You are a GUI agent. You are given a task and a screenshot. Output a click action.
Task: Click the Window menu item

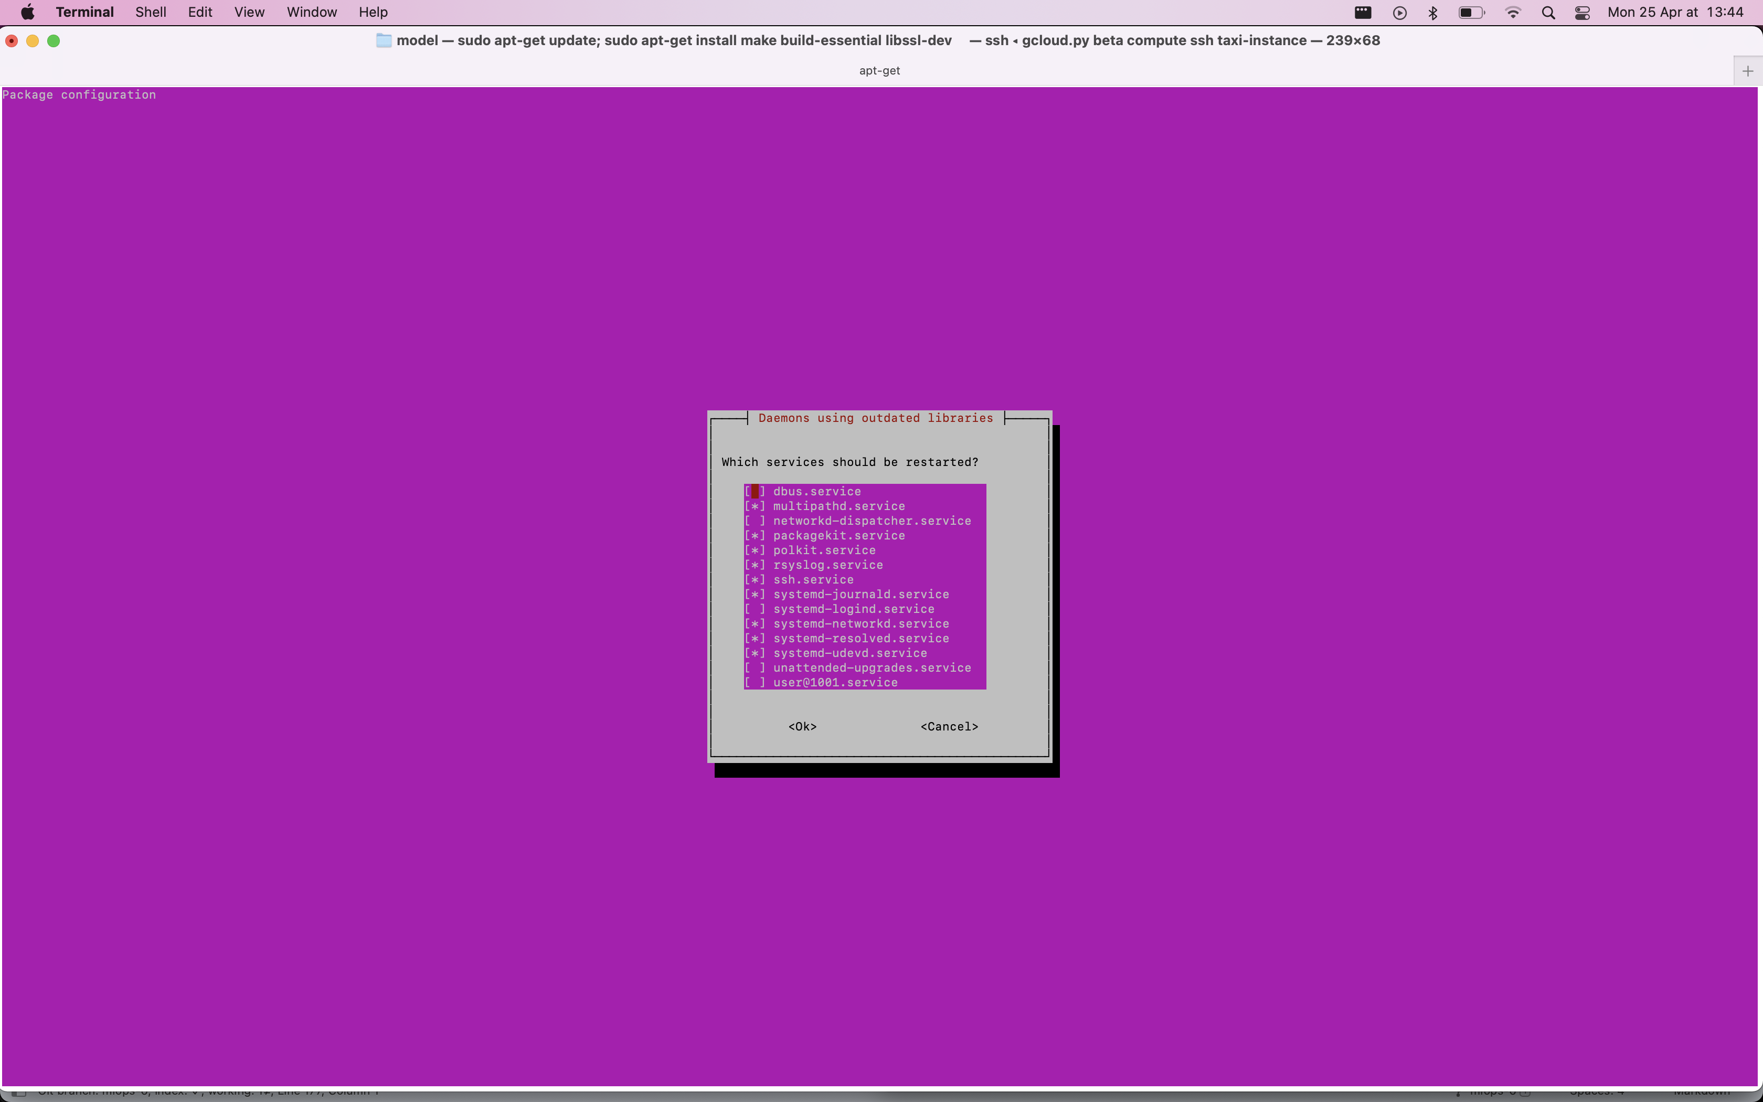(x=311, y=12)
